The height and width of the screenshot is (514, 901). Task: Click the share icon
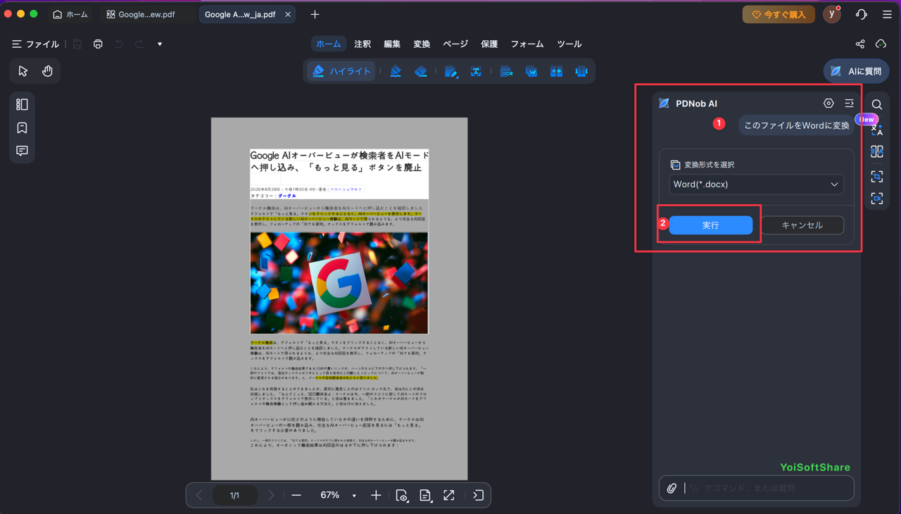point(860,44)
